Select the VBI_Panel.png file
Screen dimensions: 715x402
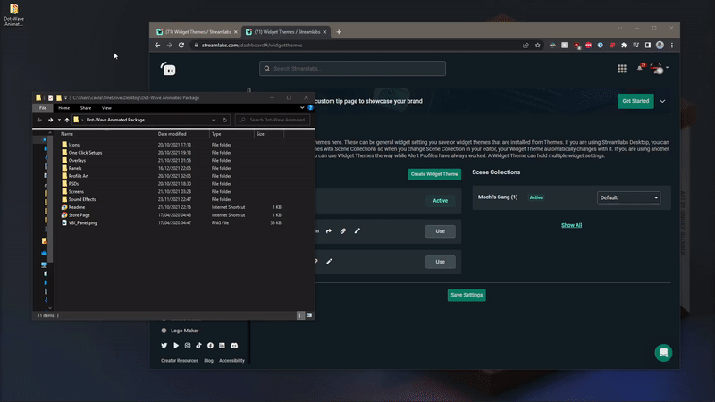(82, 222)
